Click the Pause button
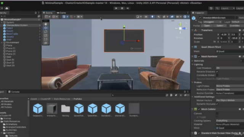This screenshot has height=137, width=244. click(x=122, y=8)
